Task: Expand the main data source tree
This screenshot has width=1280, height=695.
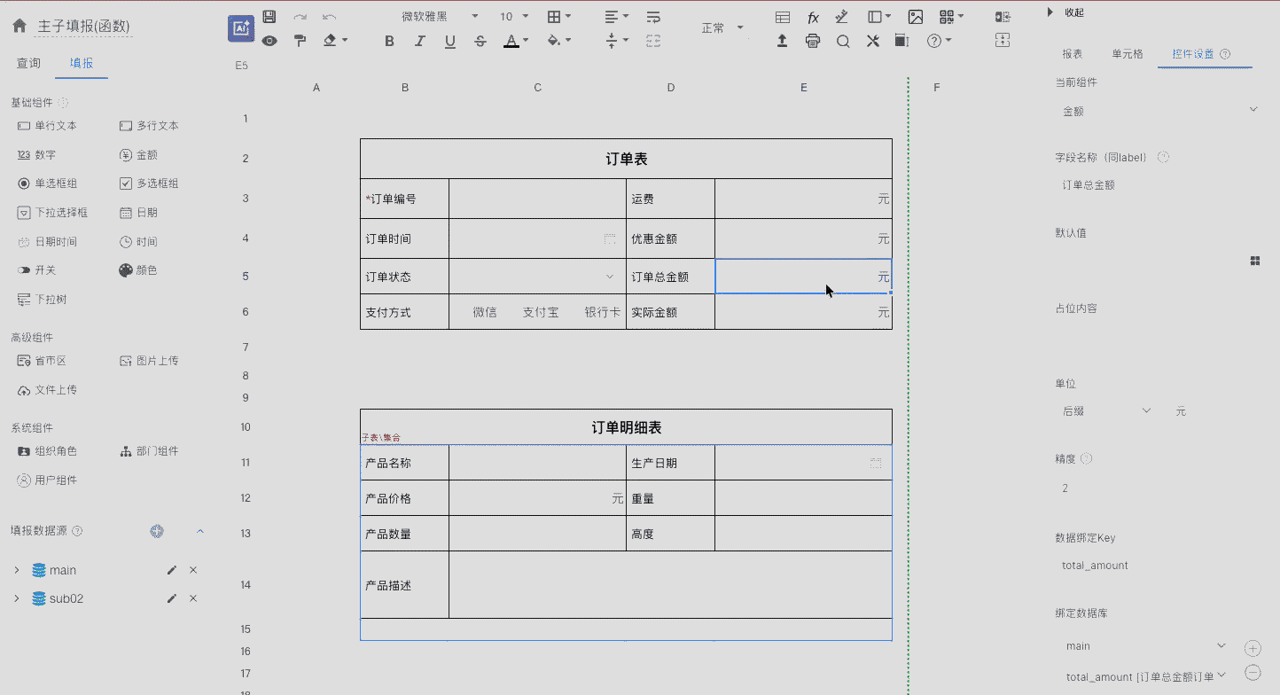Action: click(x=17, y=570)
